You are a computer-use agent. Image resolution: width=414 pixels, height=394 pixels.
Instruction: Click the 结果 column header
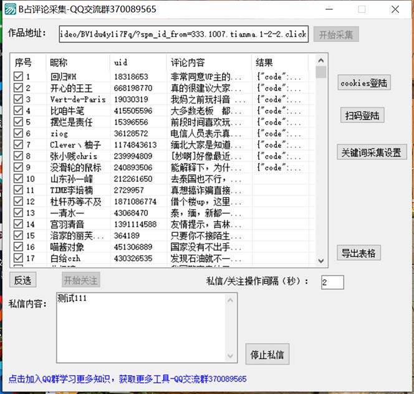(281, 62)
